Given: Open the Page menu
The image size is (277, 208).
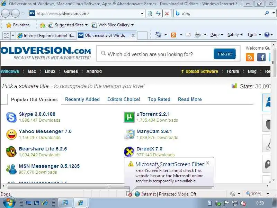Looking at the screenshot, I should [x=217, y=35].
